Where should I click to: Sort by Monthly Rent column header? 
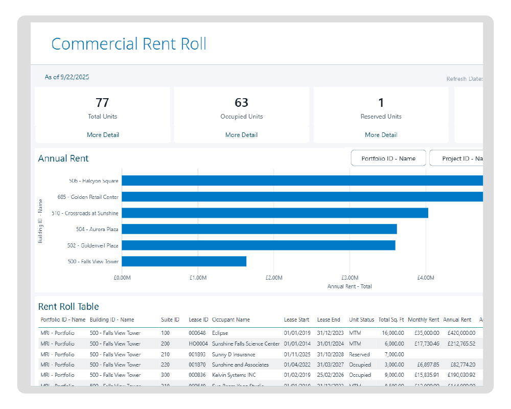coord(423,320)
